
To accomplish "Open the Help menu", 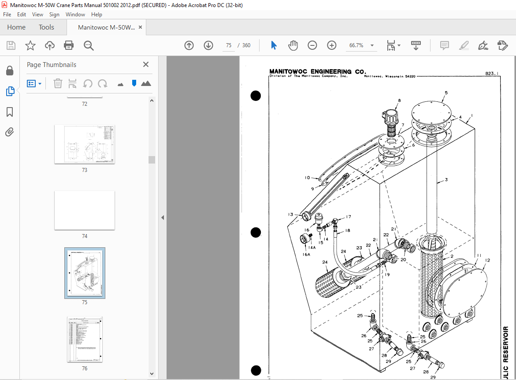I will point(97,15).
